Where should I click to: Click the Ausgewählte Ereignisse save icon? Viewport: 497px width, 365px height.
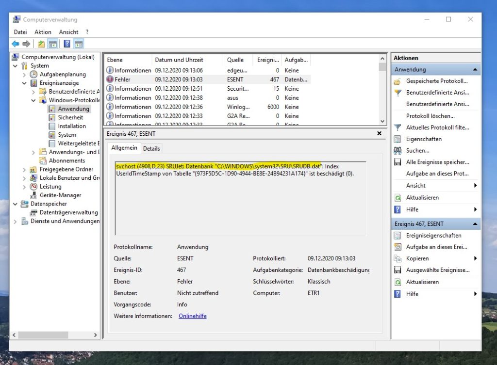[x=398, y=270]
